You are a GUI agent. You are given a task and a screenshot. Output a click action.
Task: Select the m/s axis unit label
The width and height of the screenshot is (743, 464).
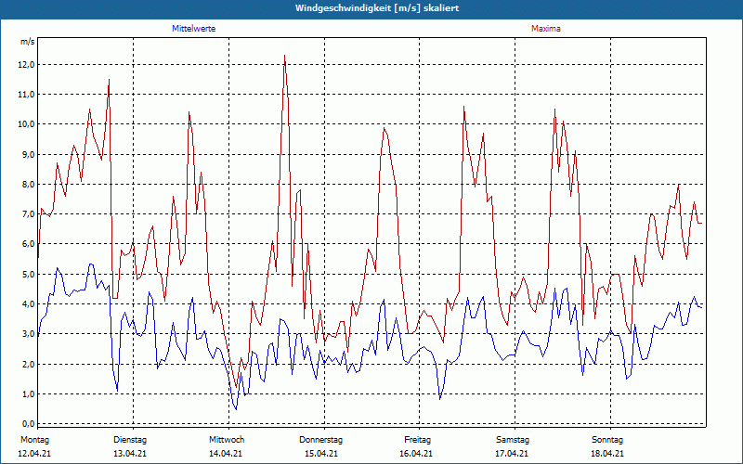pyautogui.click(x=28, y=42)
